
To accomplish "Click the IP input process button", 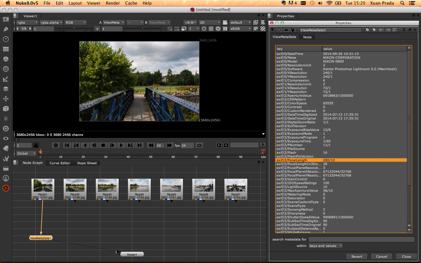I will 256,29.
